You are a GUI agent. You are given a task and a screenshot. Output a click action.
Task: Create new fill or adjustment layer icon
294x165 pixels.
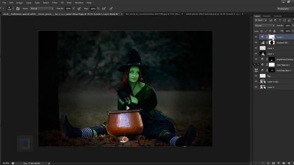(279, 163)
